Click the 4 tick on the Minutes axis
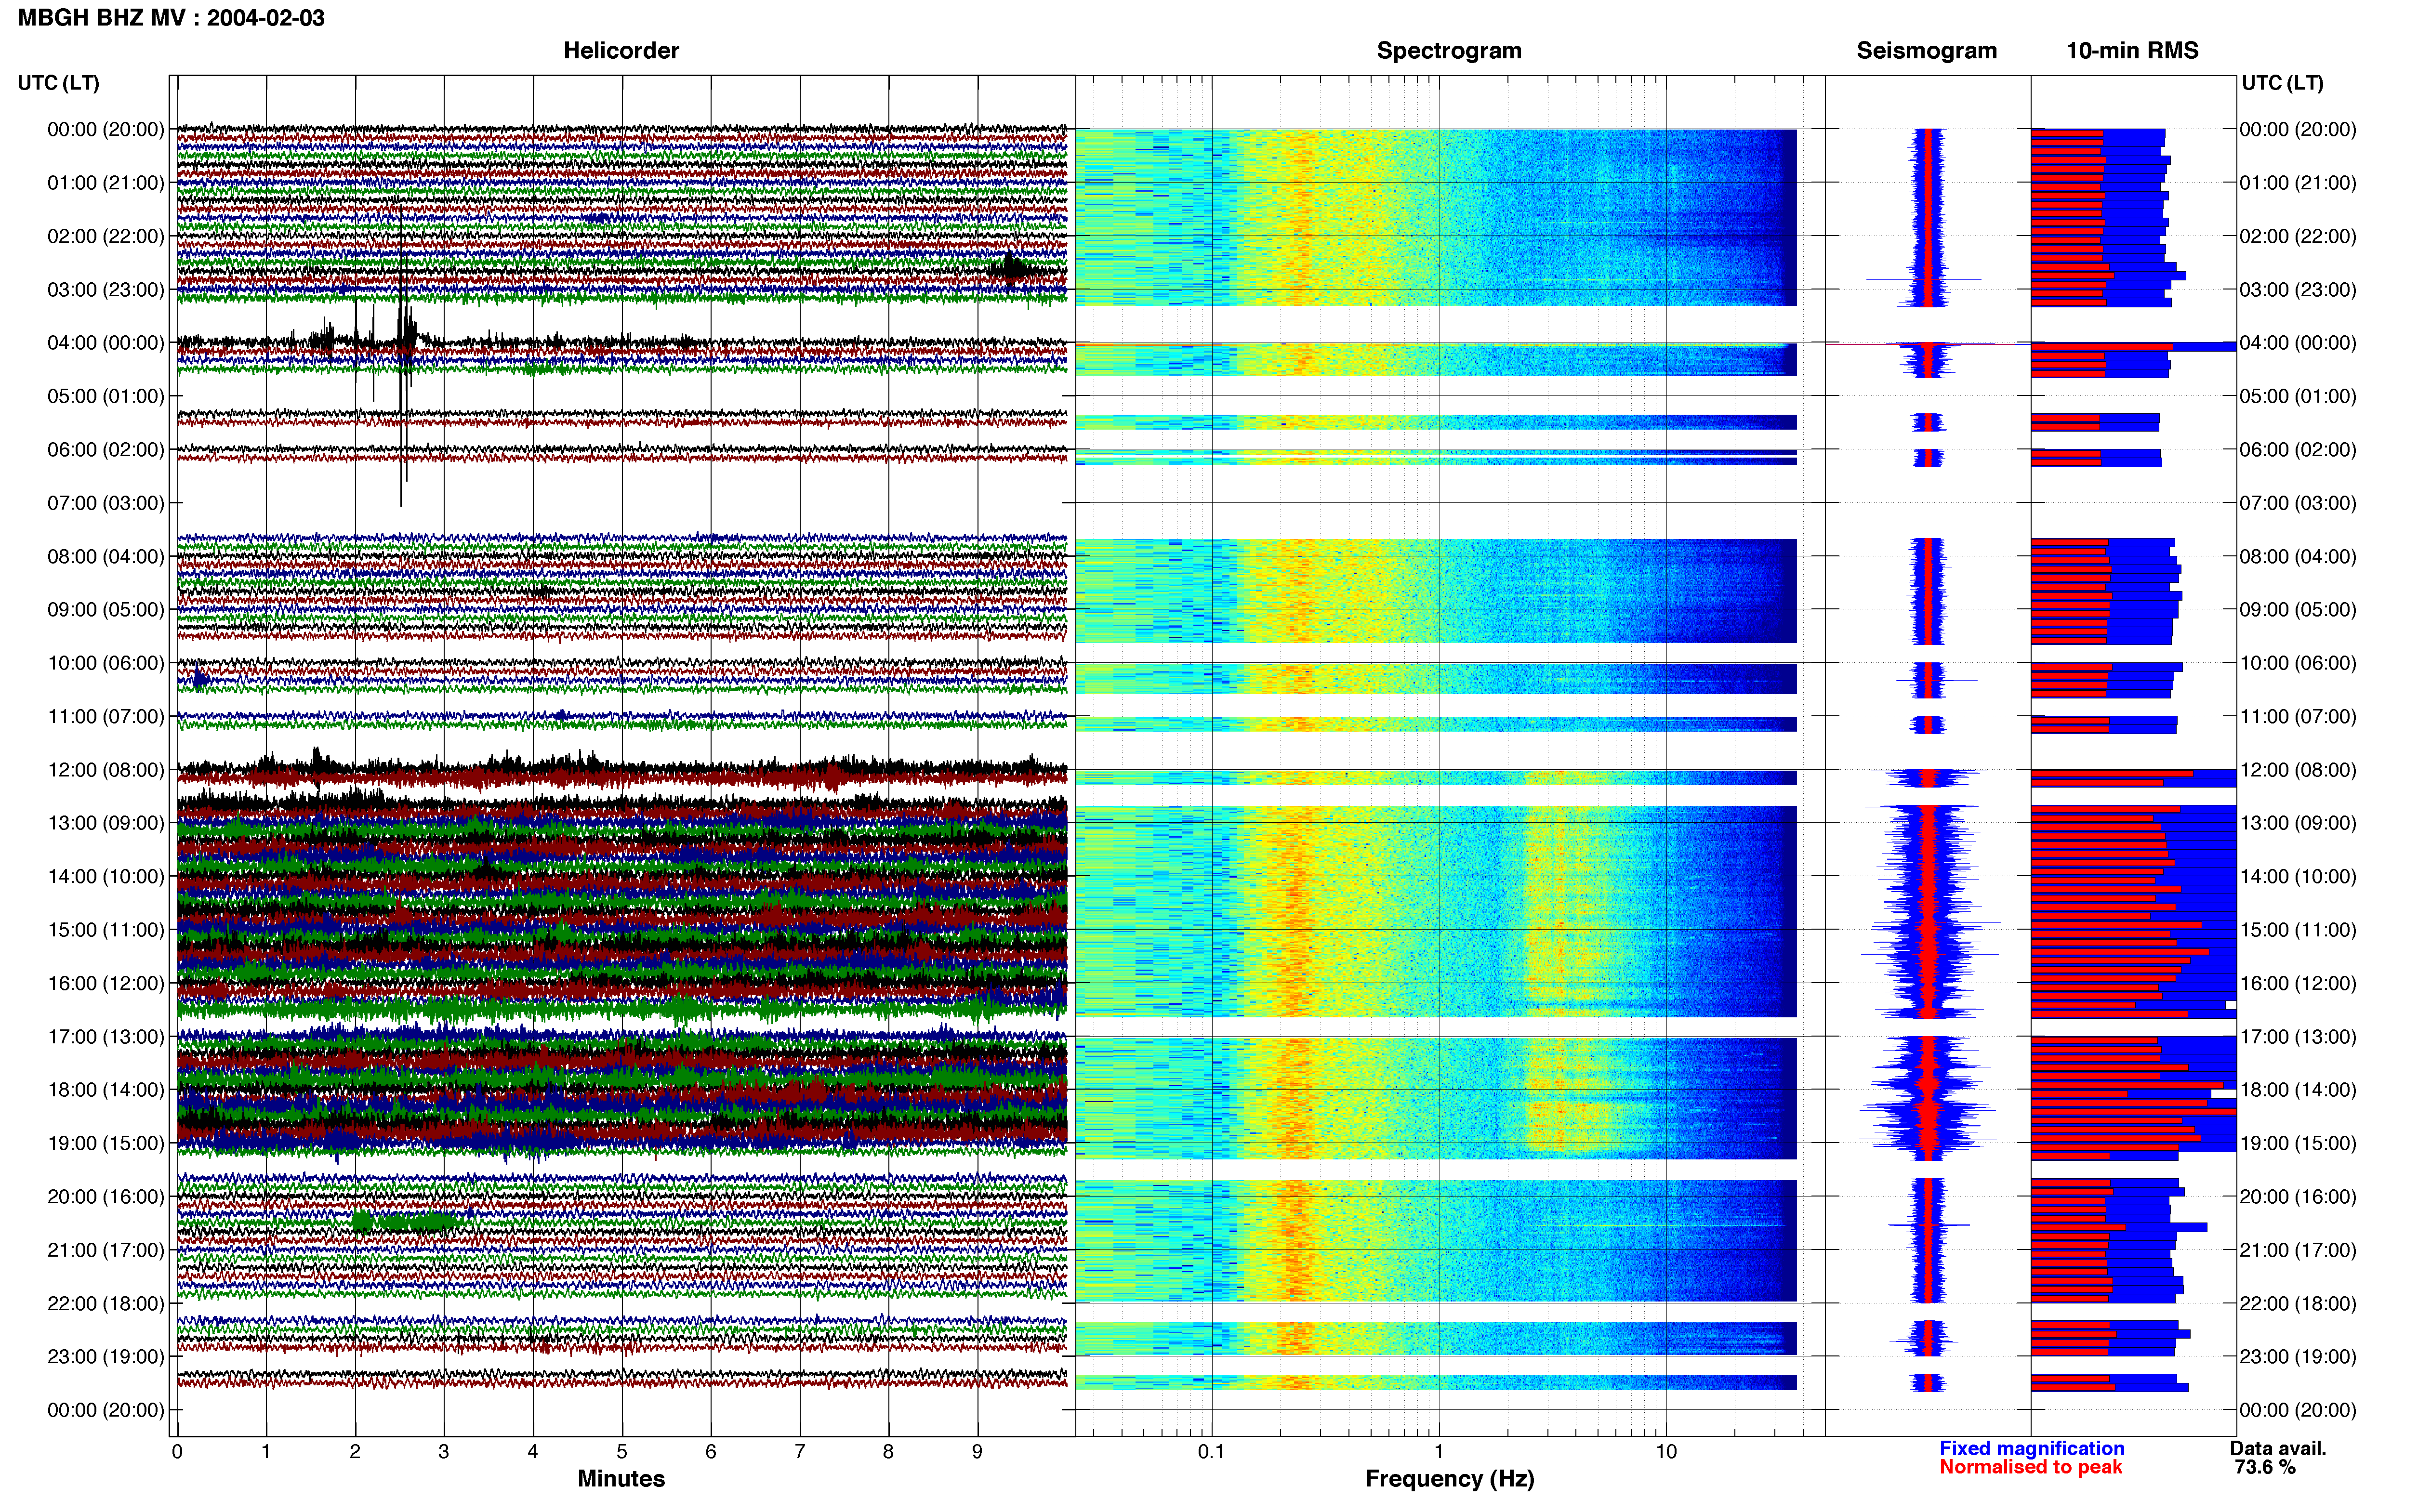Image resolution: width=2418 pixels, height=1512 pixels. click(x=533, y=1451)
